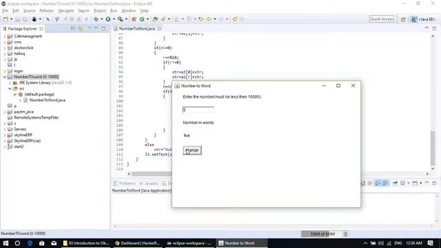
Task: Click the New file toolbar icon
Action: pos(6,19)
